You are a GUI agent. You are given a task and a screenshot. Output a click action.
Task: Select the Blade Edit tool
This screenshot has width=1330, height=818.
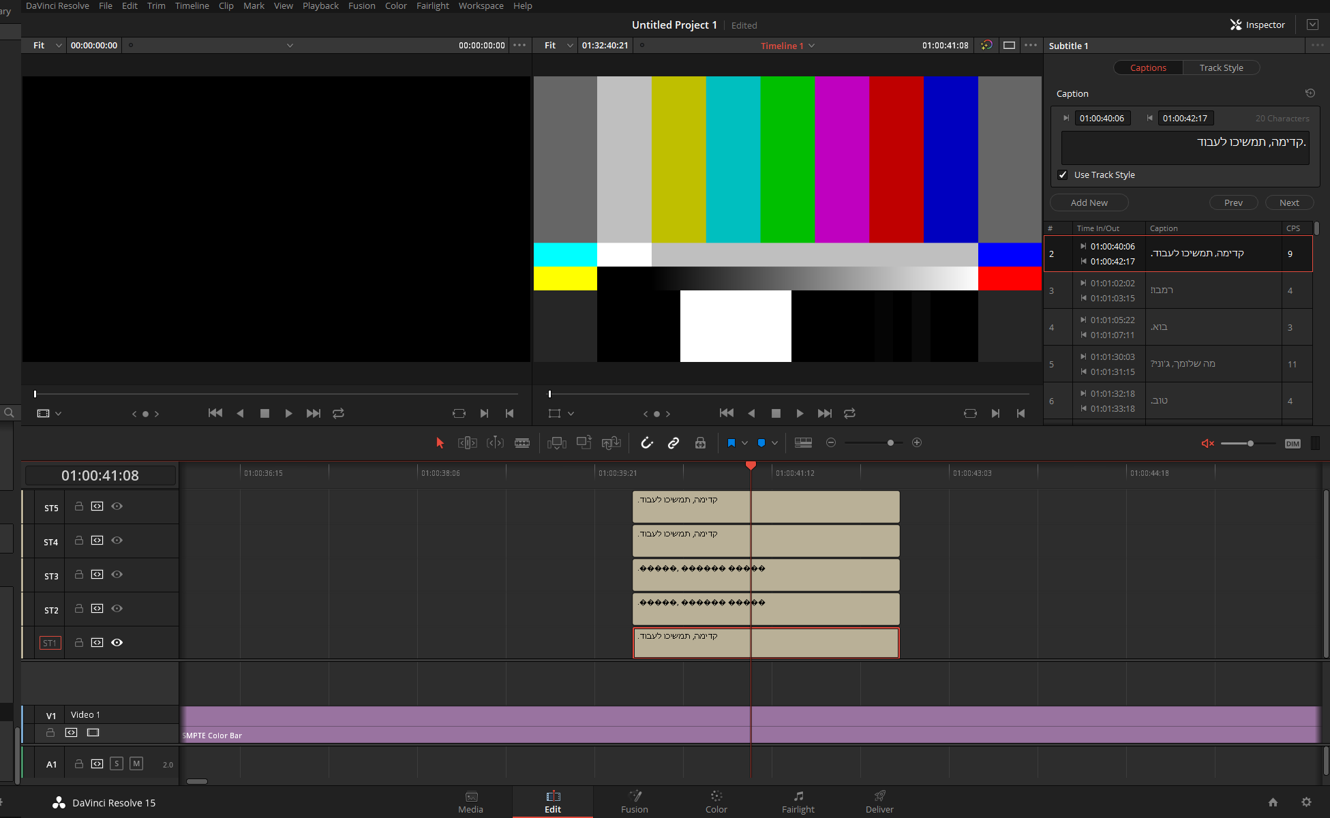pyautogui.click(x=522, y=443)
